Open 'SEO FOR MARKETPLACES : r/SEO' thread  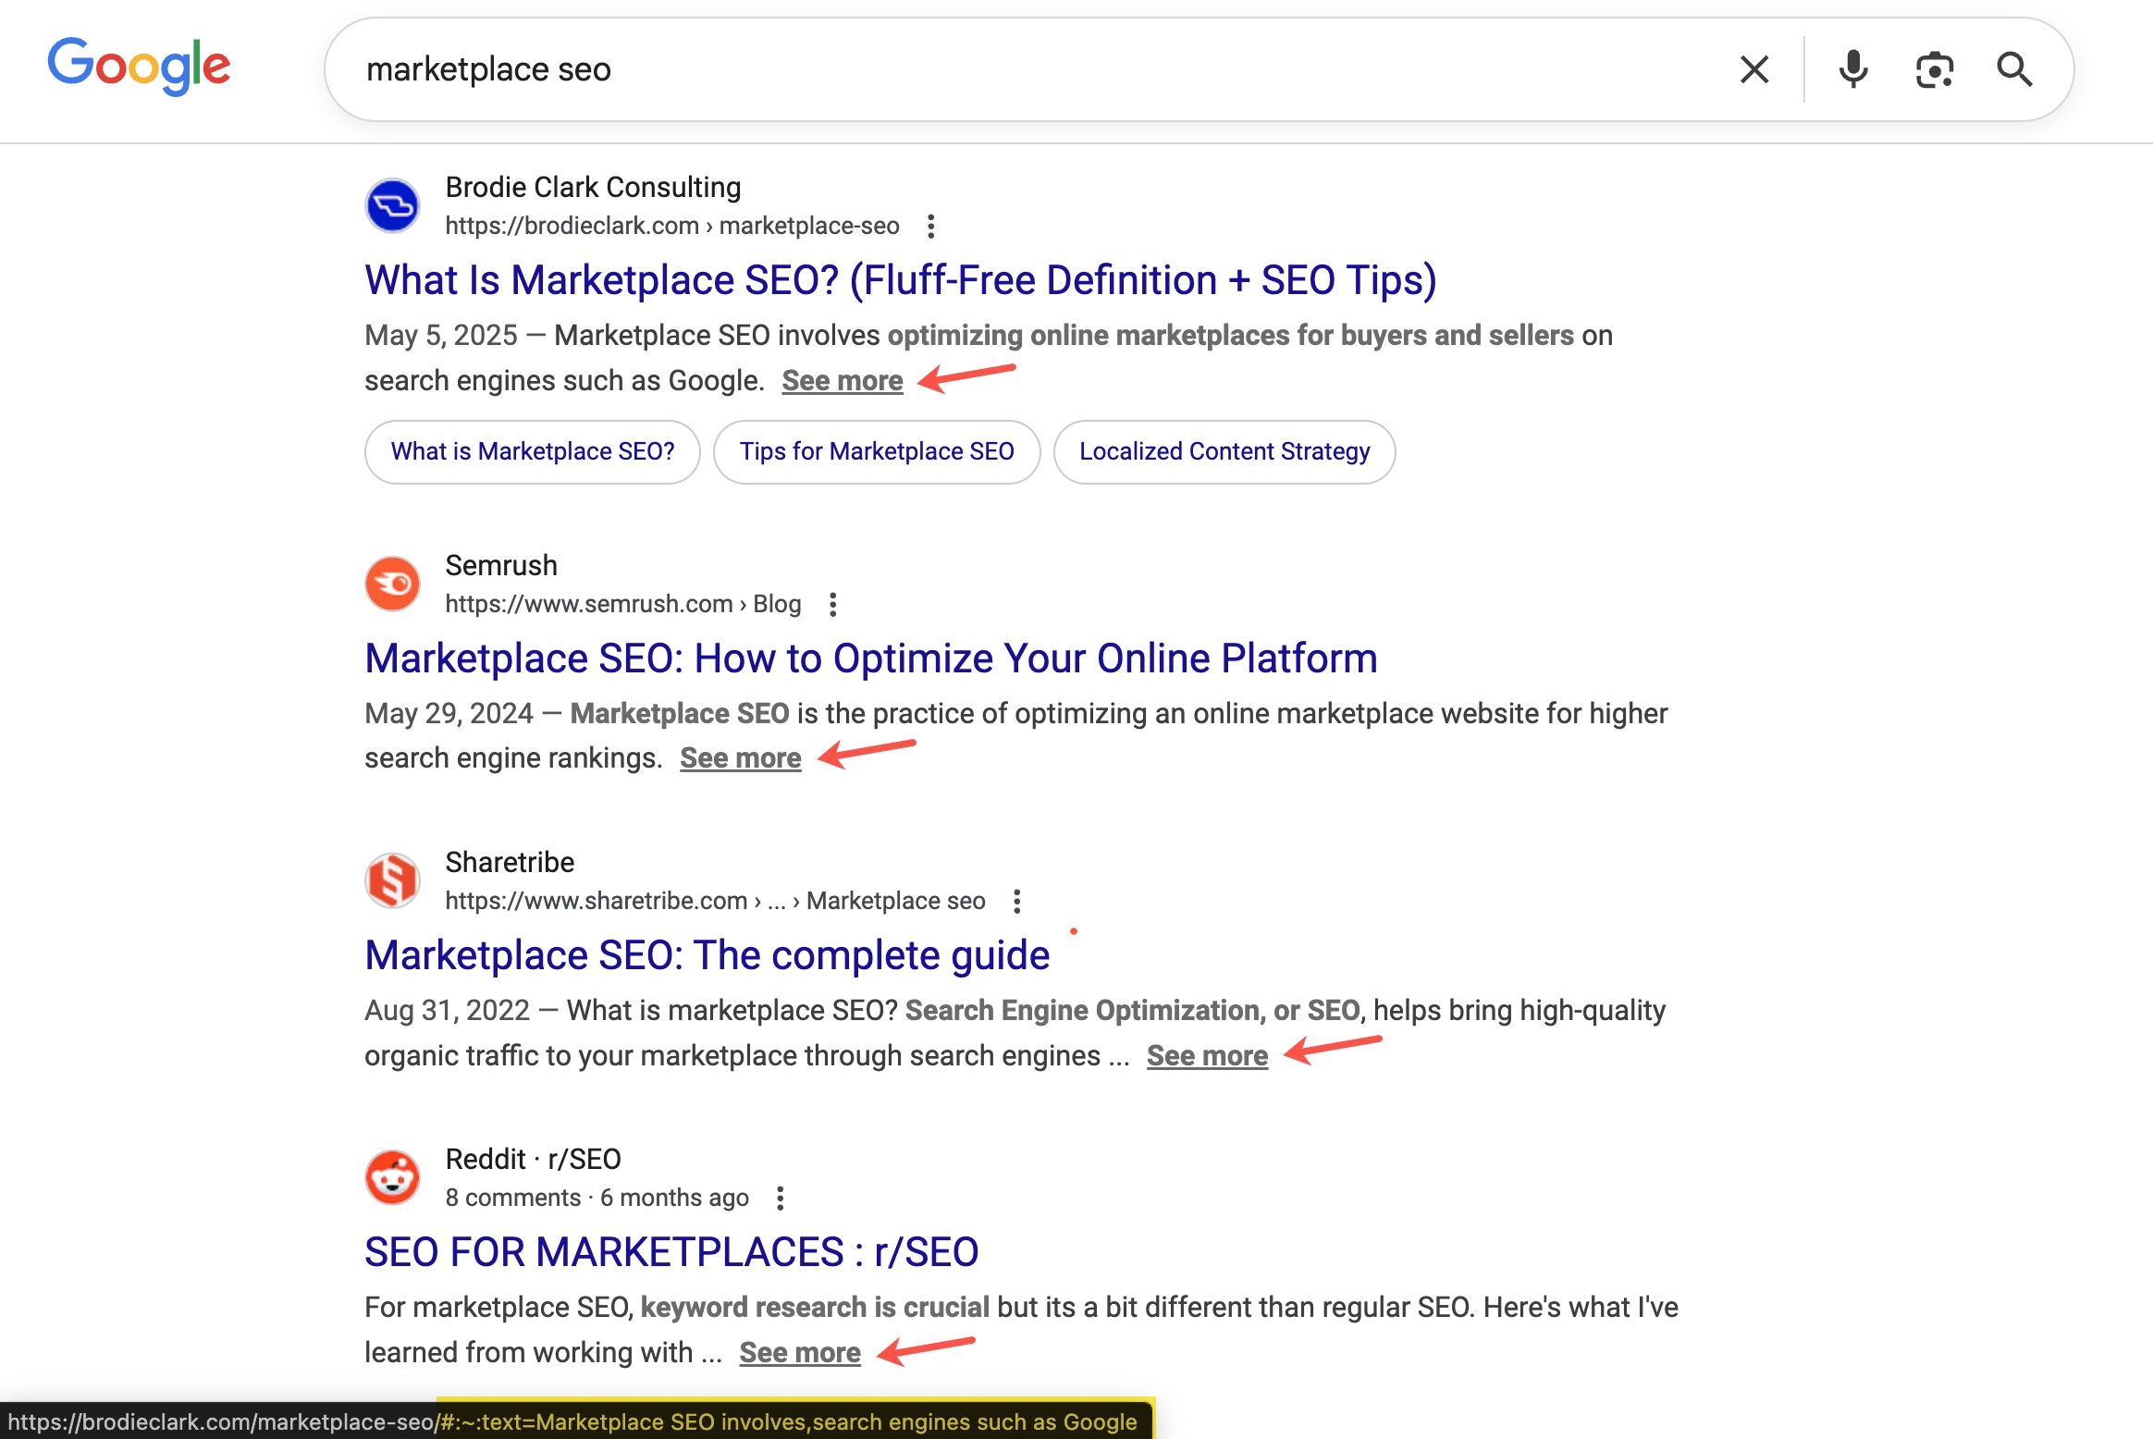672,1251
